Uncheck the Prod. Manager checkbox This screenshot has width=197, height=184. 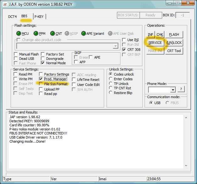(41, 79)
